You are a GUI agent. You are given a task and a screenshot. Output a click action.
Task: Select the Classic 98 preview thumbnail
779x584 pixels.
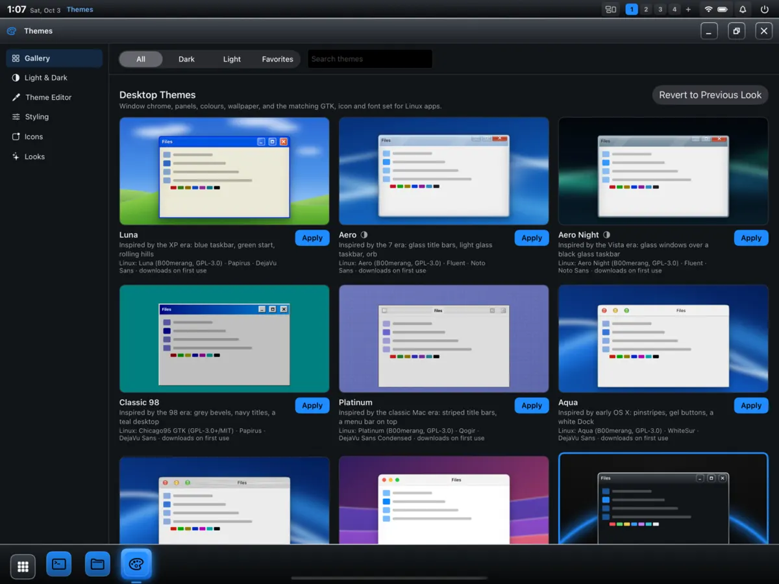225,339
